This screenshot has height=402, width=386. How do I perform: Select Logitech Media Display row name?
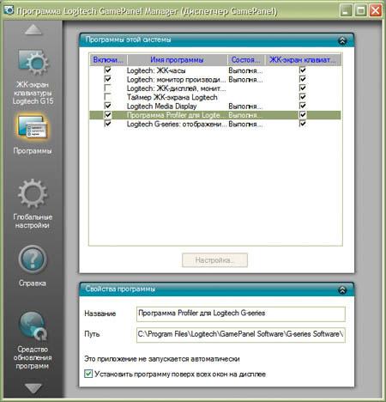pos(161,107)
